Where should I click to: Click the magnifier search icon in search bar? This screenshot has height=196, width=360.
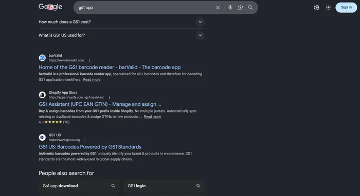(x=250, y=8)
